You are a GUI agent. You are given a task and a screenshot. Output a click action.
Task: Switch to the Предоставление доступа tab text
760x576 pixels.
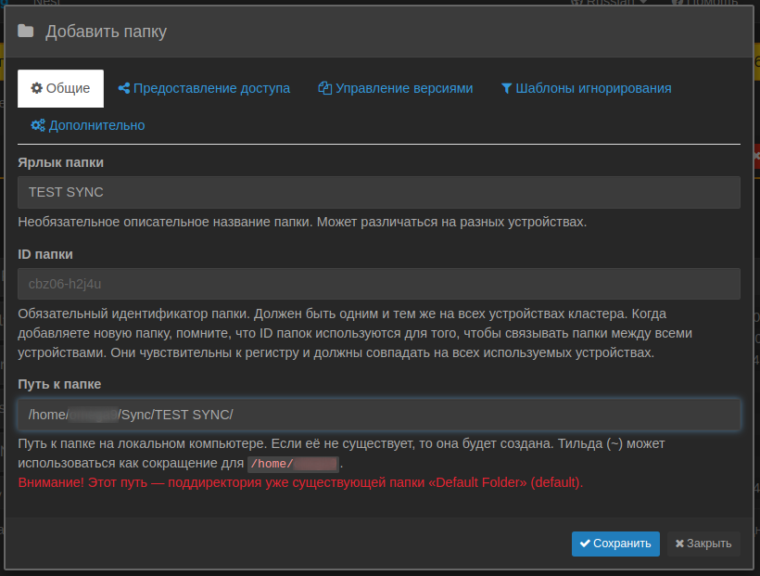coord(211,88)
